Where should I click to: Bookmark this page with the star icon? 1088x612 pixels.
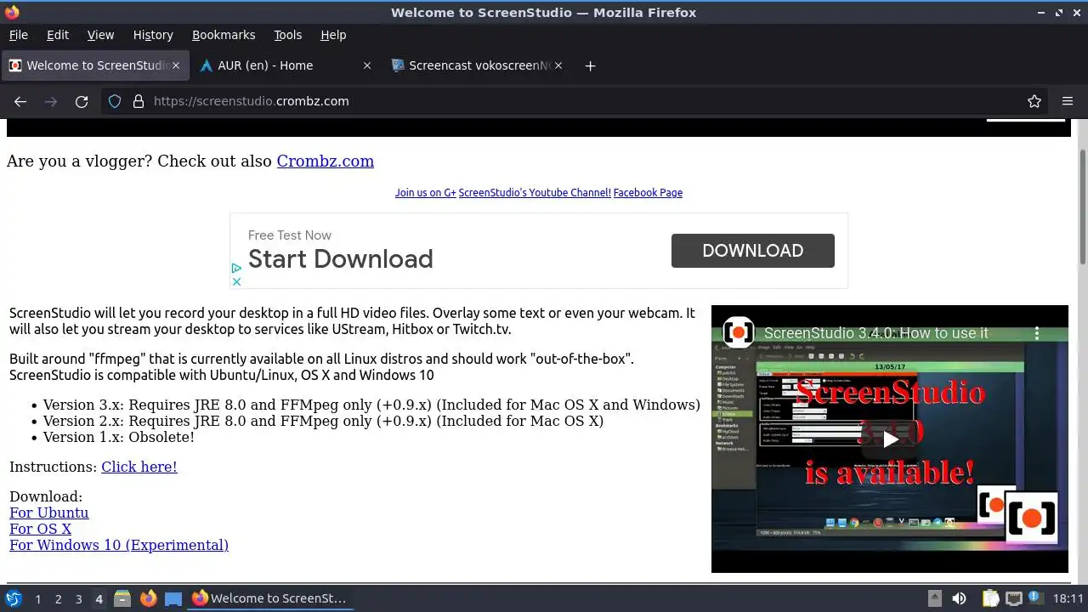click(x=1034, y=101)
